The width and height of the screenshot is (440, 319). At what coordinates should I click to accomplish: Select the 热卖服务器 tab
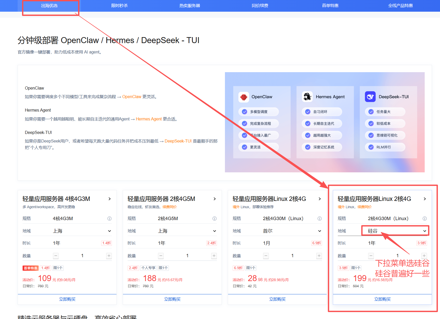click(190, 6)
